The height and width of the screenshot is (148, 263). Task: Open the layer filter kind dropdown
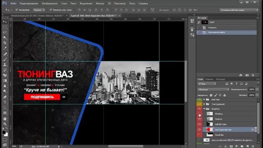(207, 83)
